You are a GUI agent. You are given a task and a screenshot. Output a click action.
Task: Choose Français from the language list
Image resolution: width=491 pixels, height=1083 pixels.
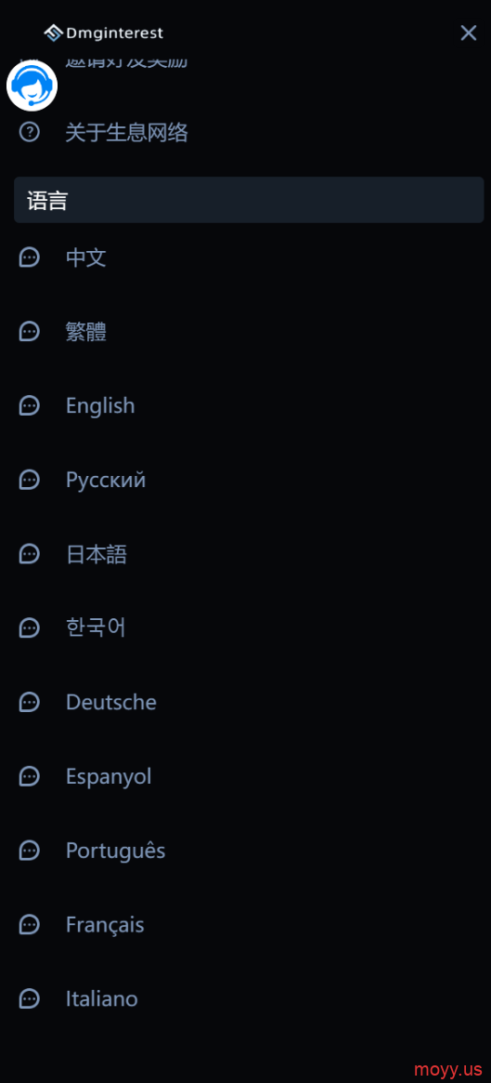coord(105,924)
